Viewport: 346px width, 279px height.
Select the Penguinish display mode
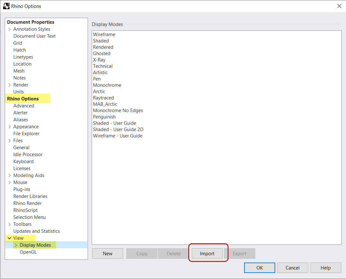(104, 117)
